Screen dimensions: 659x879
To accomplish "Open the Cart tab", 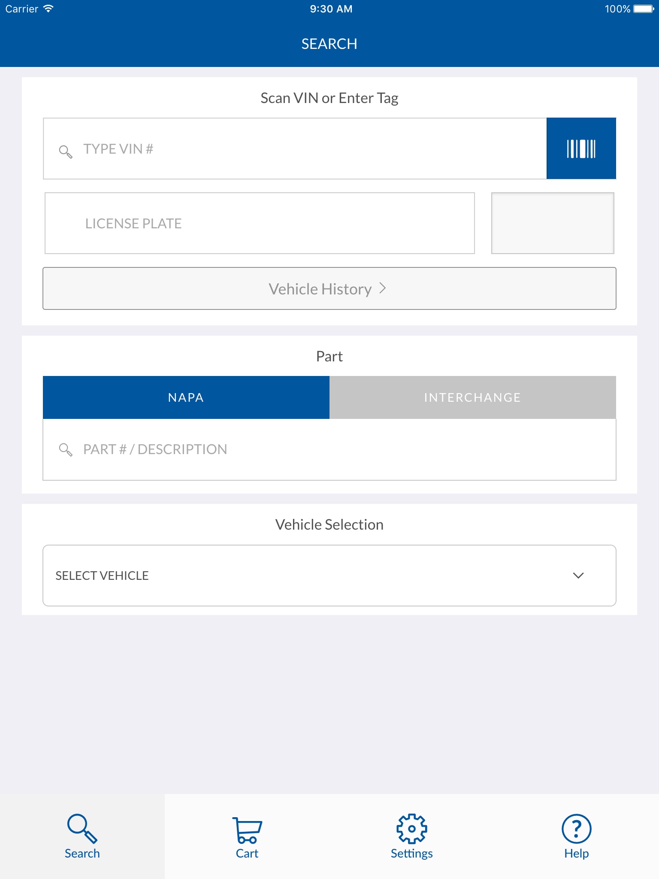I will pyautogui.click(x=247, y=837).
